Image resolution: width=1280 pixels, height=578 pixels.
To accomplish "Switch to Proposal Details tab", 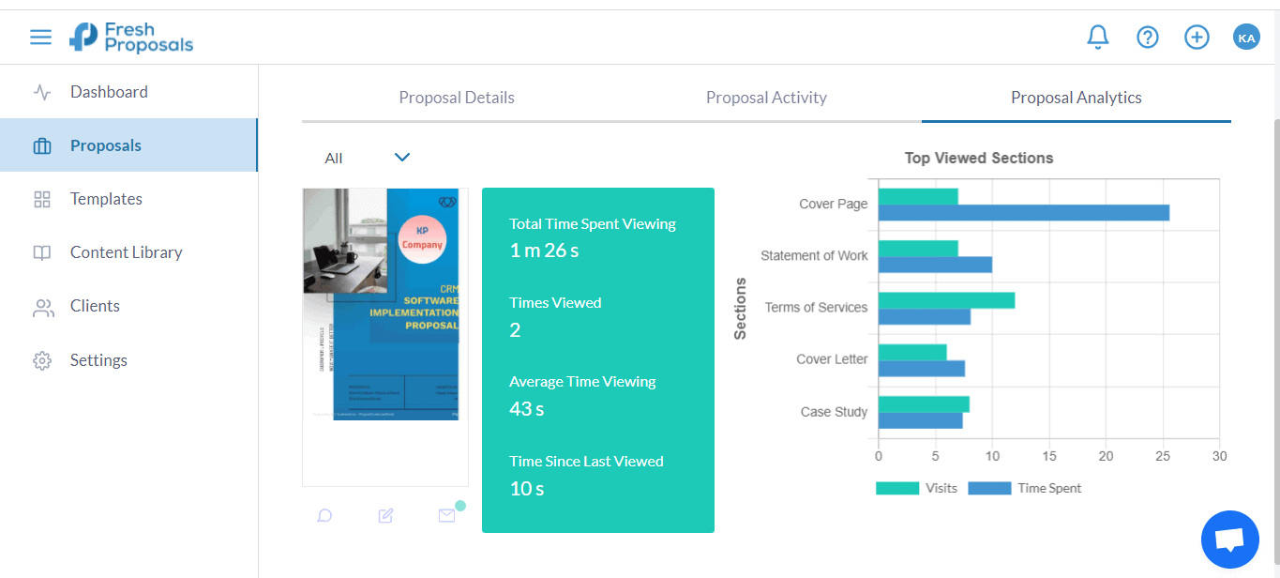I will (457, 98).
